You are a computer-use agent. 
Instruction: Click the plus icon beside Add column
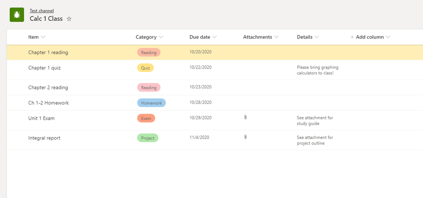[x=352, y=37]
